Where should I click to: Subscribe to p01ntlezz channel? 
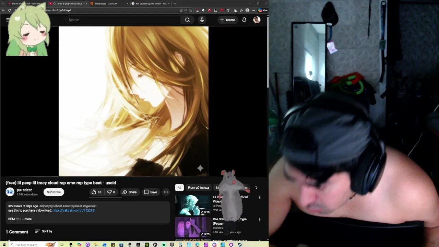[54, 192]
